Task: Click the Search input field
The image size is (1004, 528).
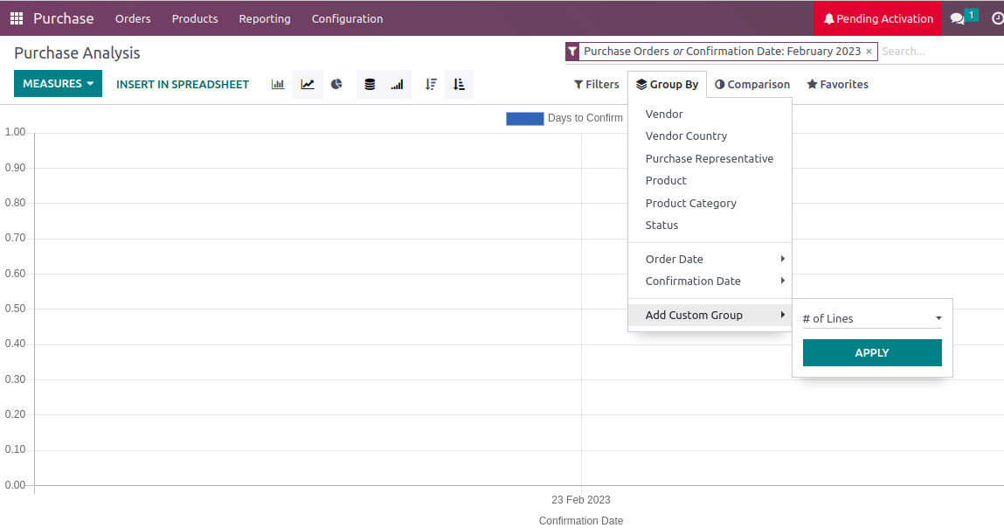Action: point(939,52)
